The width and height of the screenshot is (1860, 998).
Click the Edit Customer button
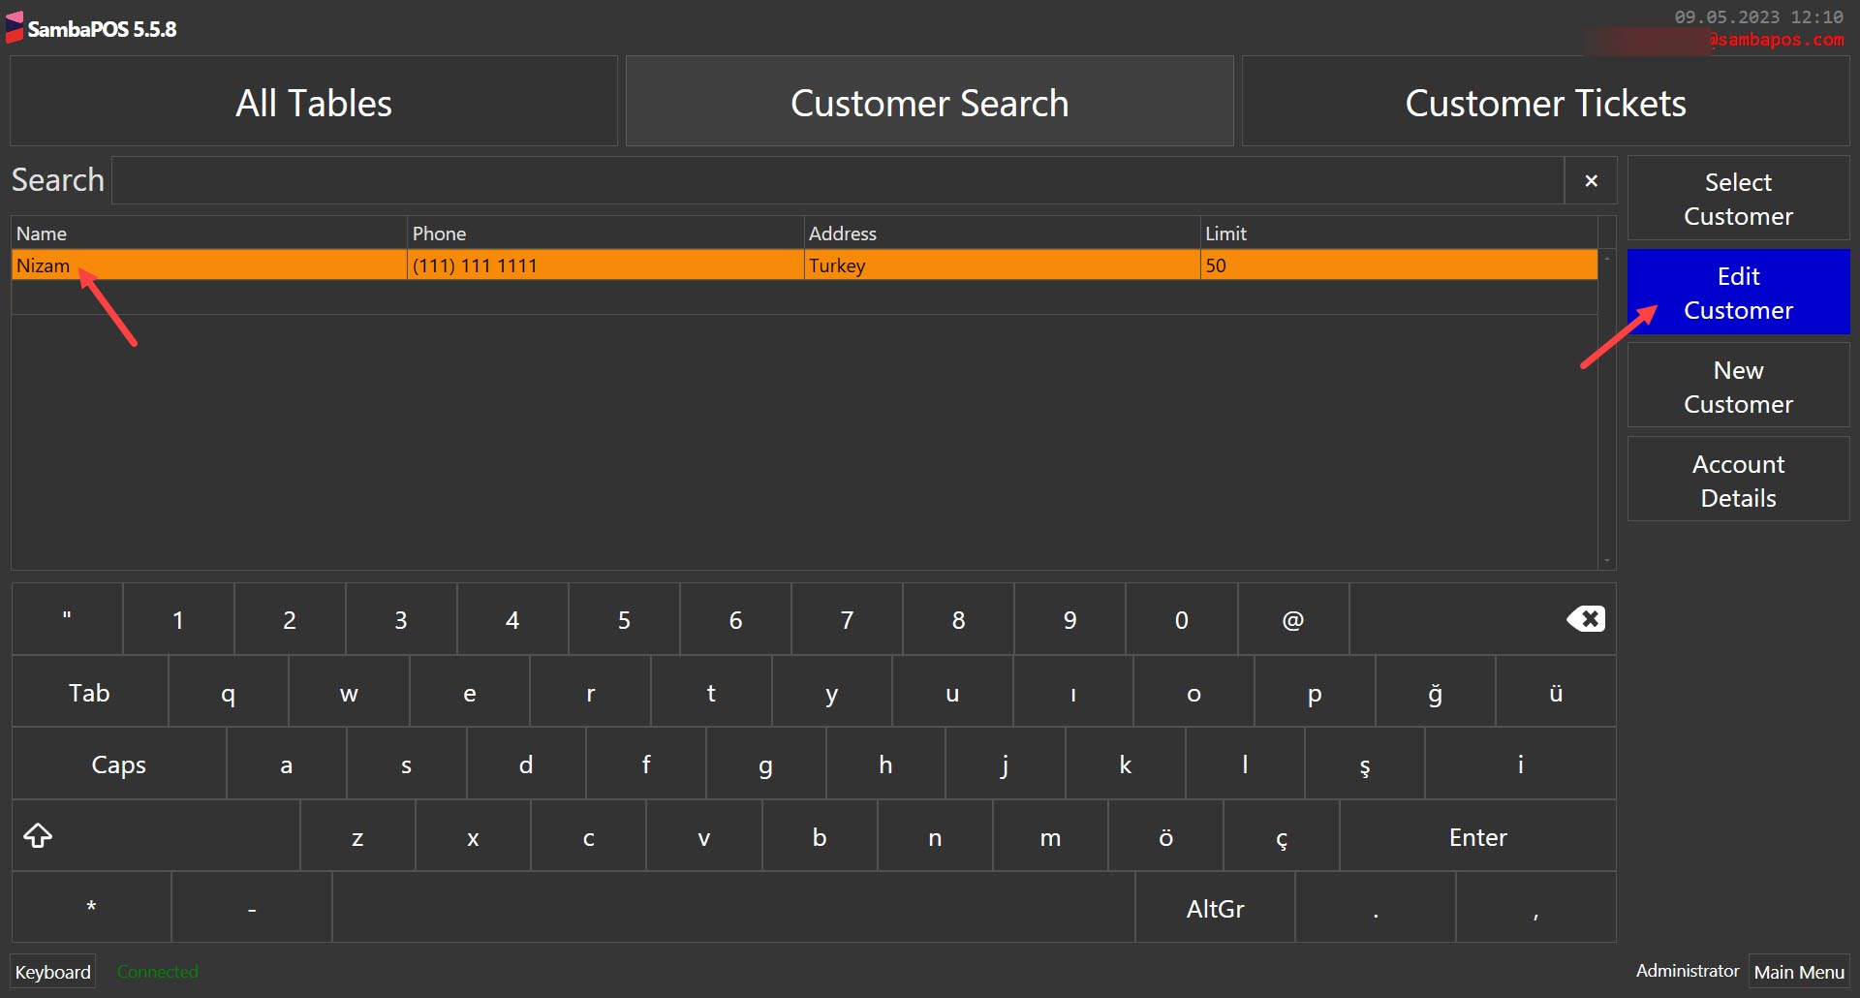[x=1738, y=292]
